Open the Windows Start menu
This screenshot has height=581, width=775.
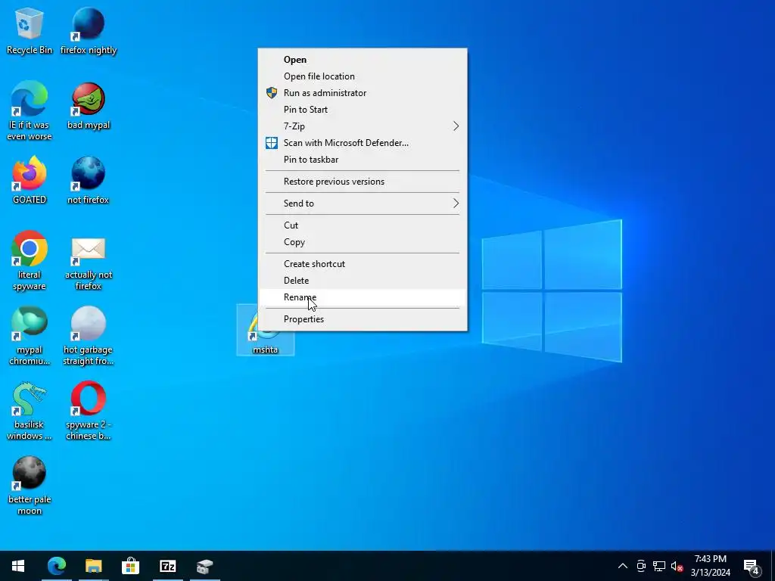18,566
